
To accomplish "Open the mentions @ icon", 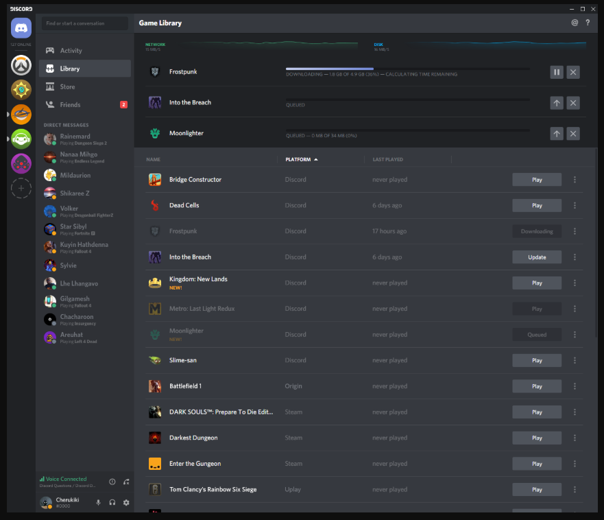I will [x=575, y=23].
